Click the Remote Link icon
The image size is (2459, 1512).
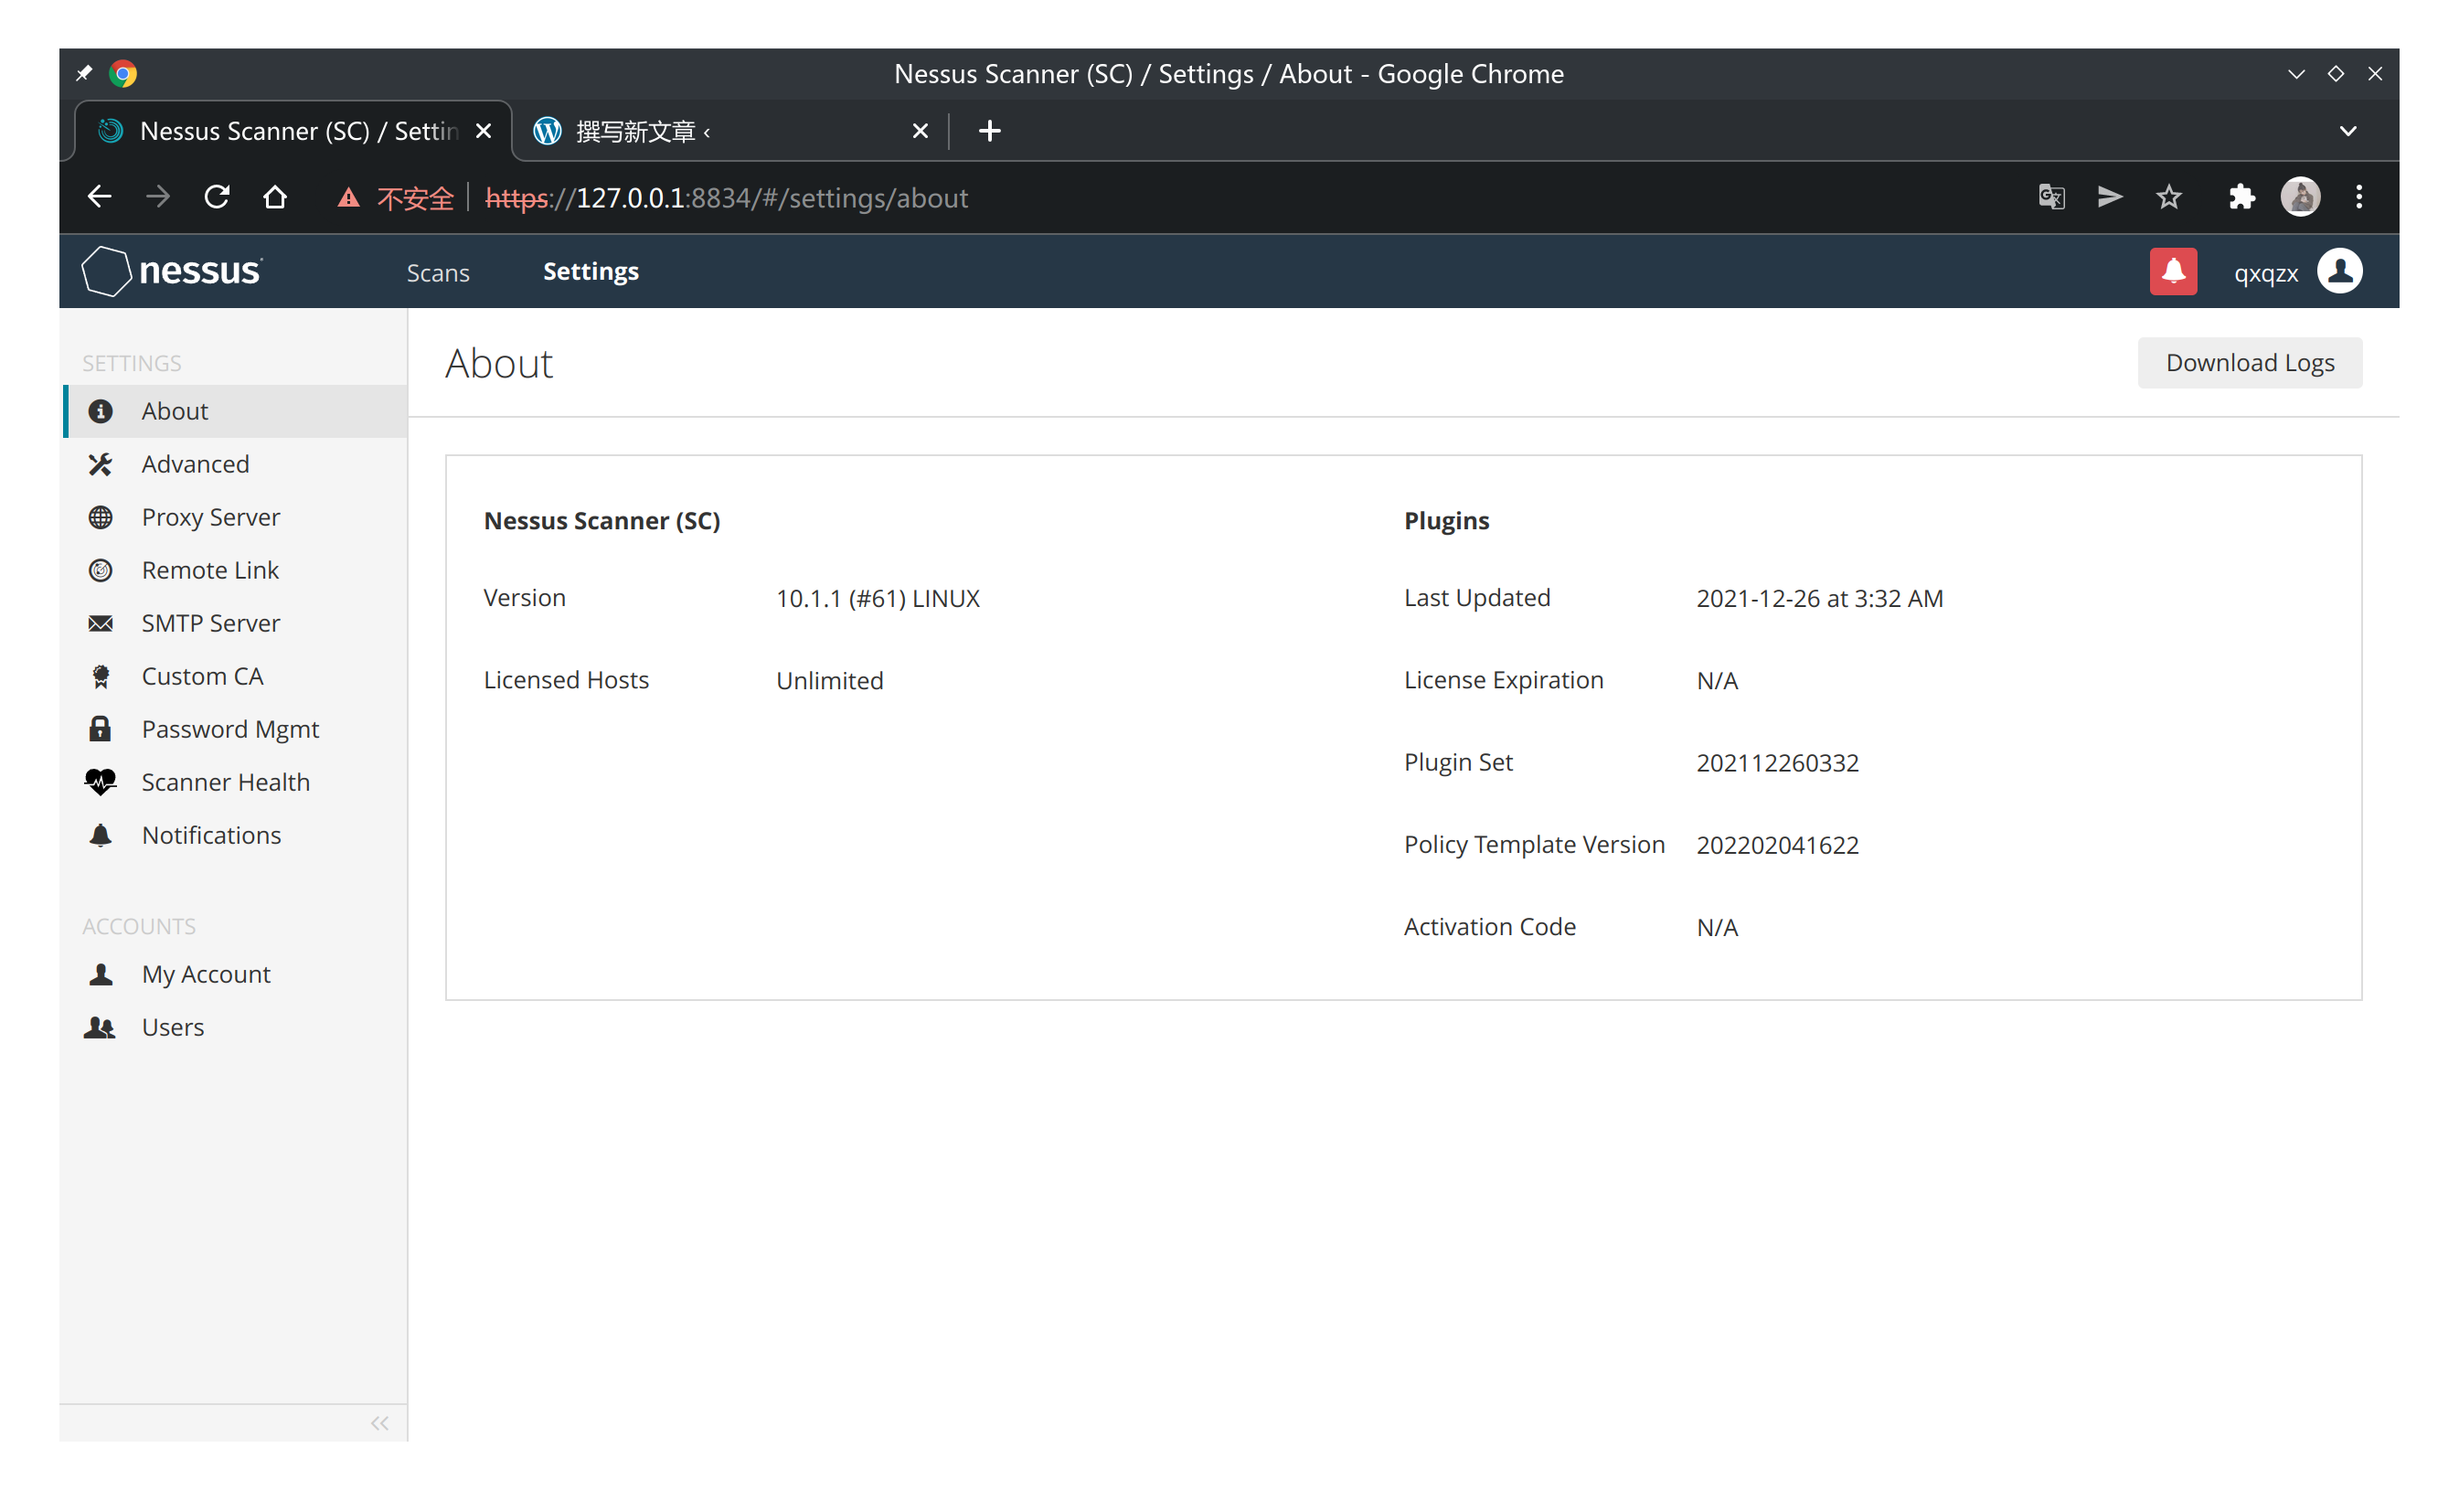pyautogui.click(x=100, y=570)
